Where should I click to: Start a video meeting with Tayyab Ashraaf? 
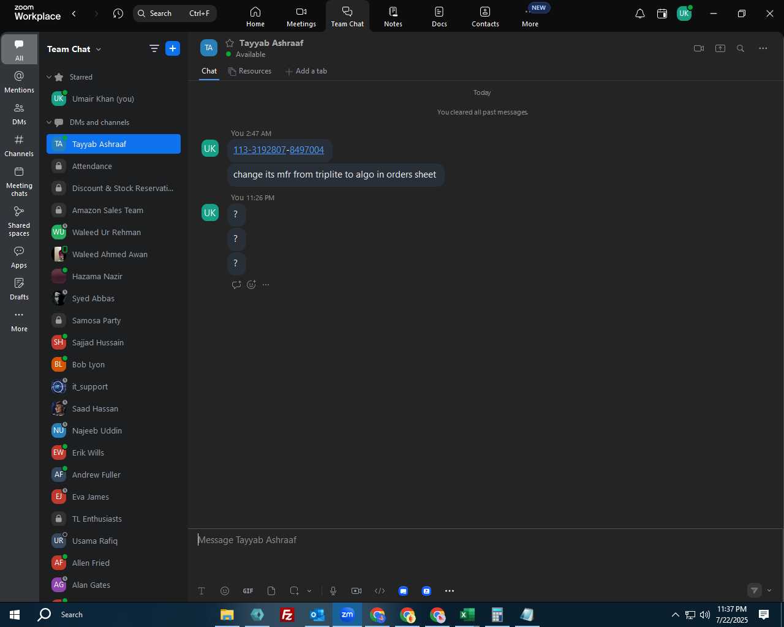pos(699,48)
